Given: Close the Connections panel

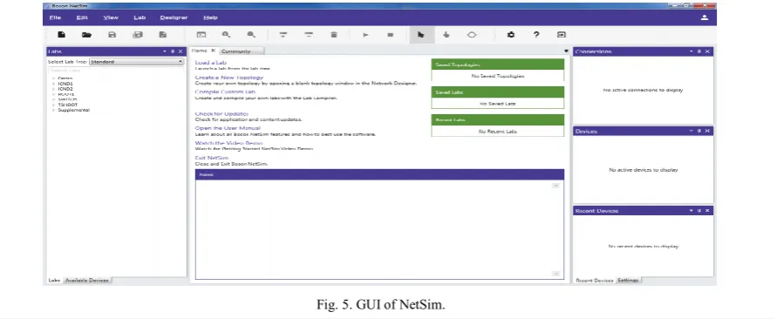Looking at the screenshot, I should tap(707, 51).
